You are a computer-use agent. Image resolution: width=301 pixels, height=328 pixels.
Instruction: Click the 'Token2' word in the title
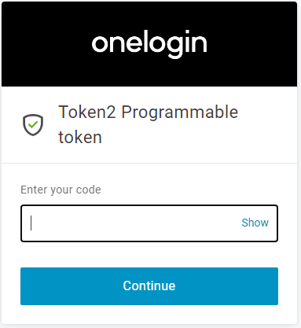(x=87, y=112)
